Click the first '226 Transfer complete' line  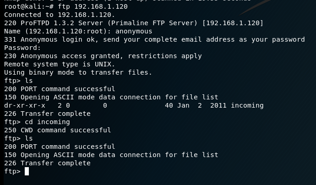click(47, 114)
